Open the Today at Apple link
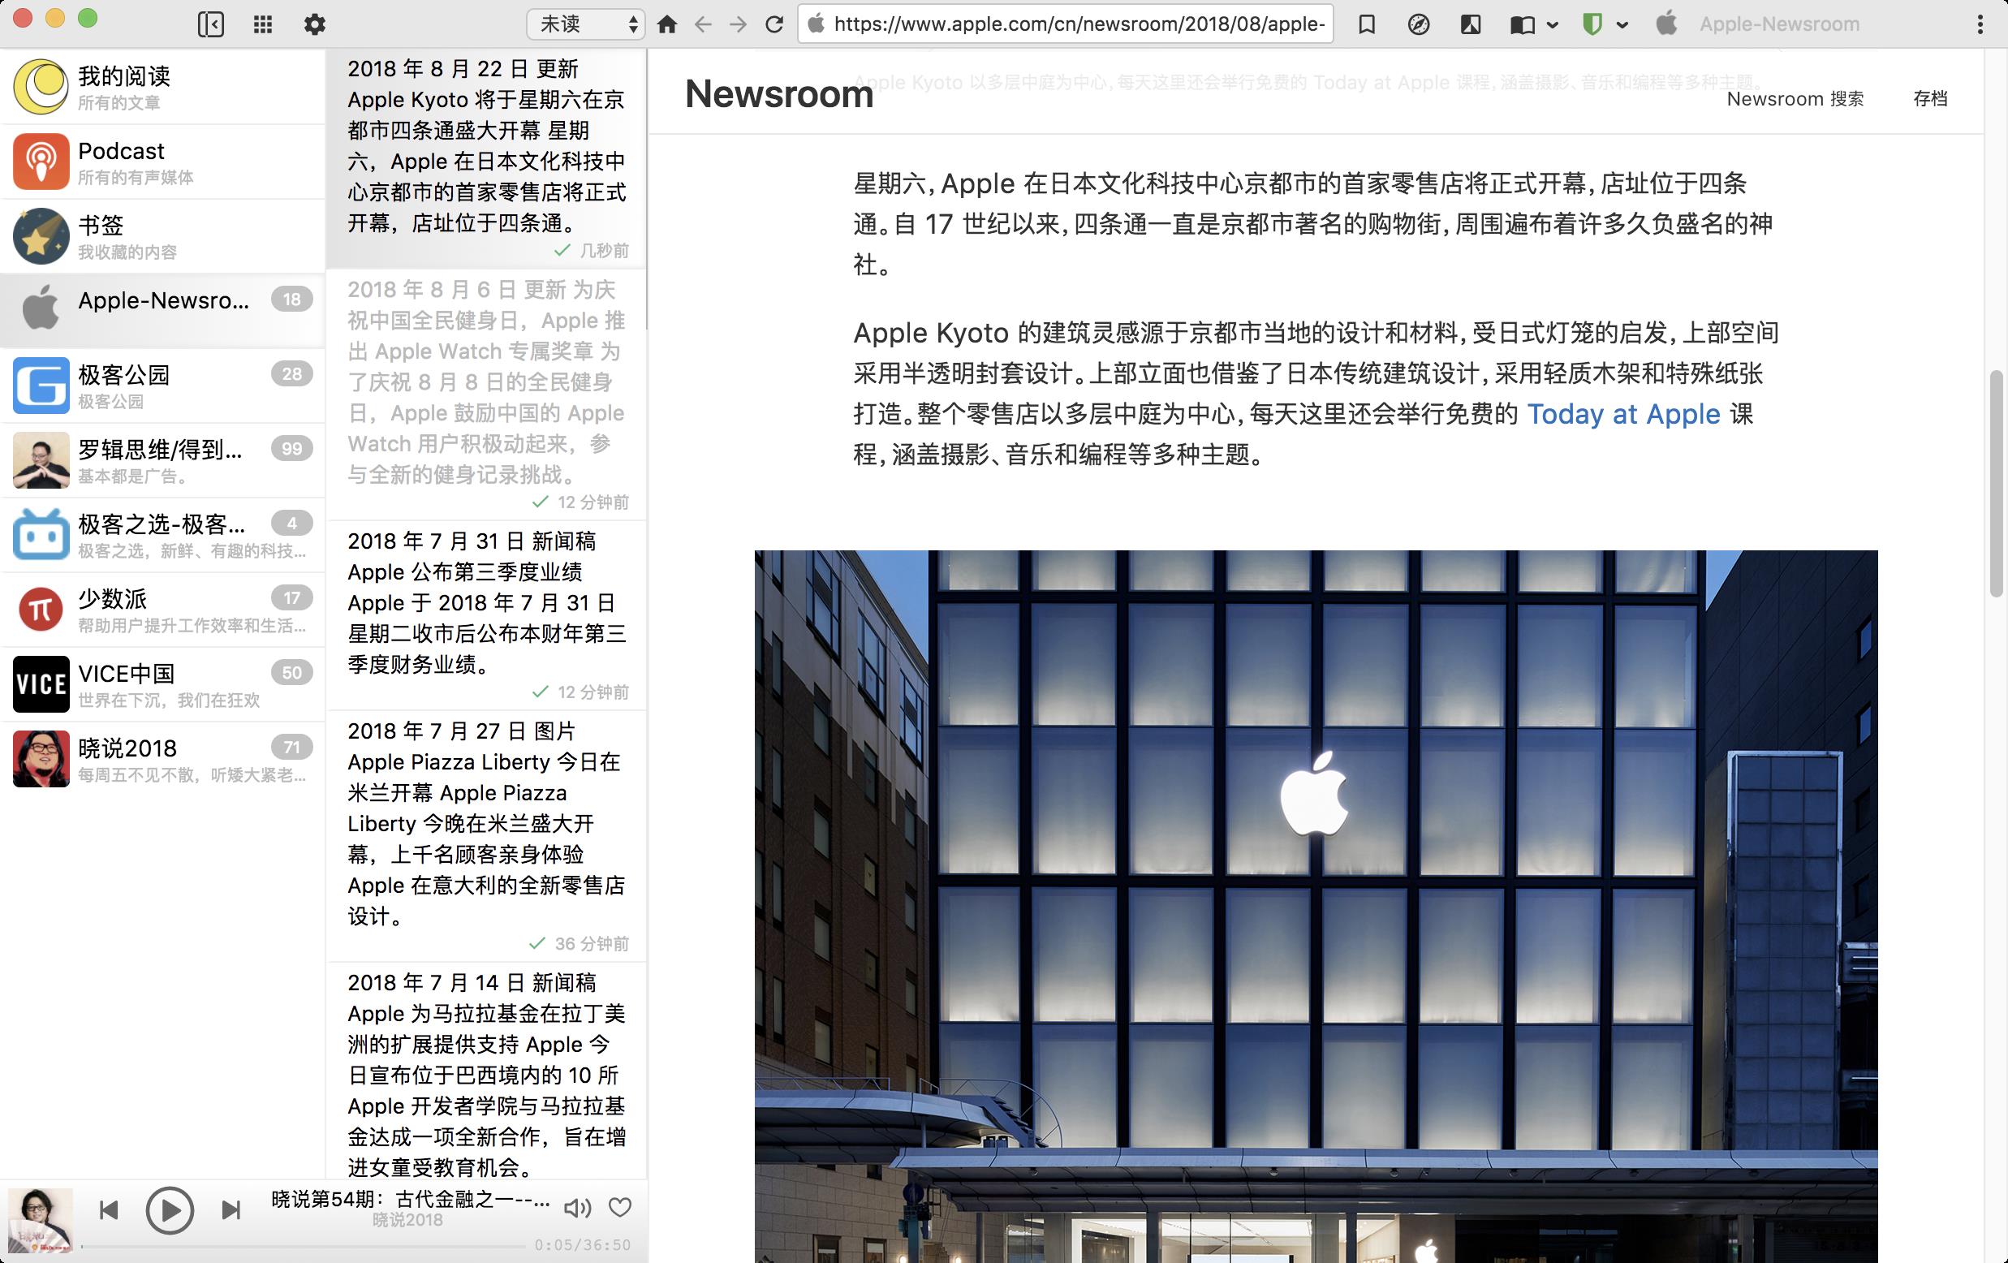The width and height of the screenshot is (2008, 1263). [x=1622, y=415]
